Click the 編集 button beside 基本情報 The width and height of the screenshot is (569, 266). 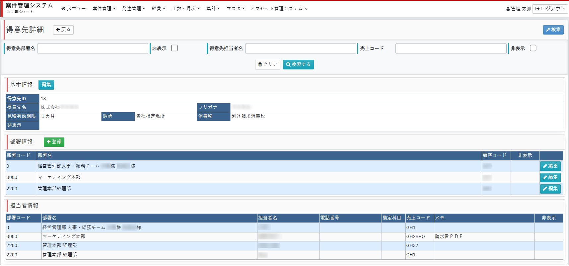pos(46,85)
